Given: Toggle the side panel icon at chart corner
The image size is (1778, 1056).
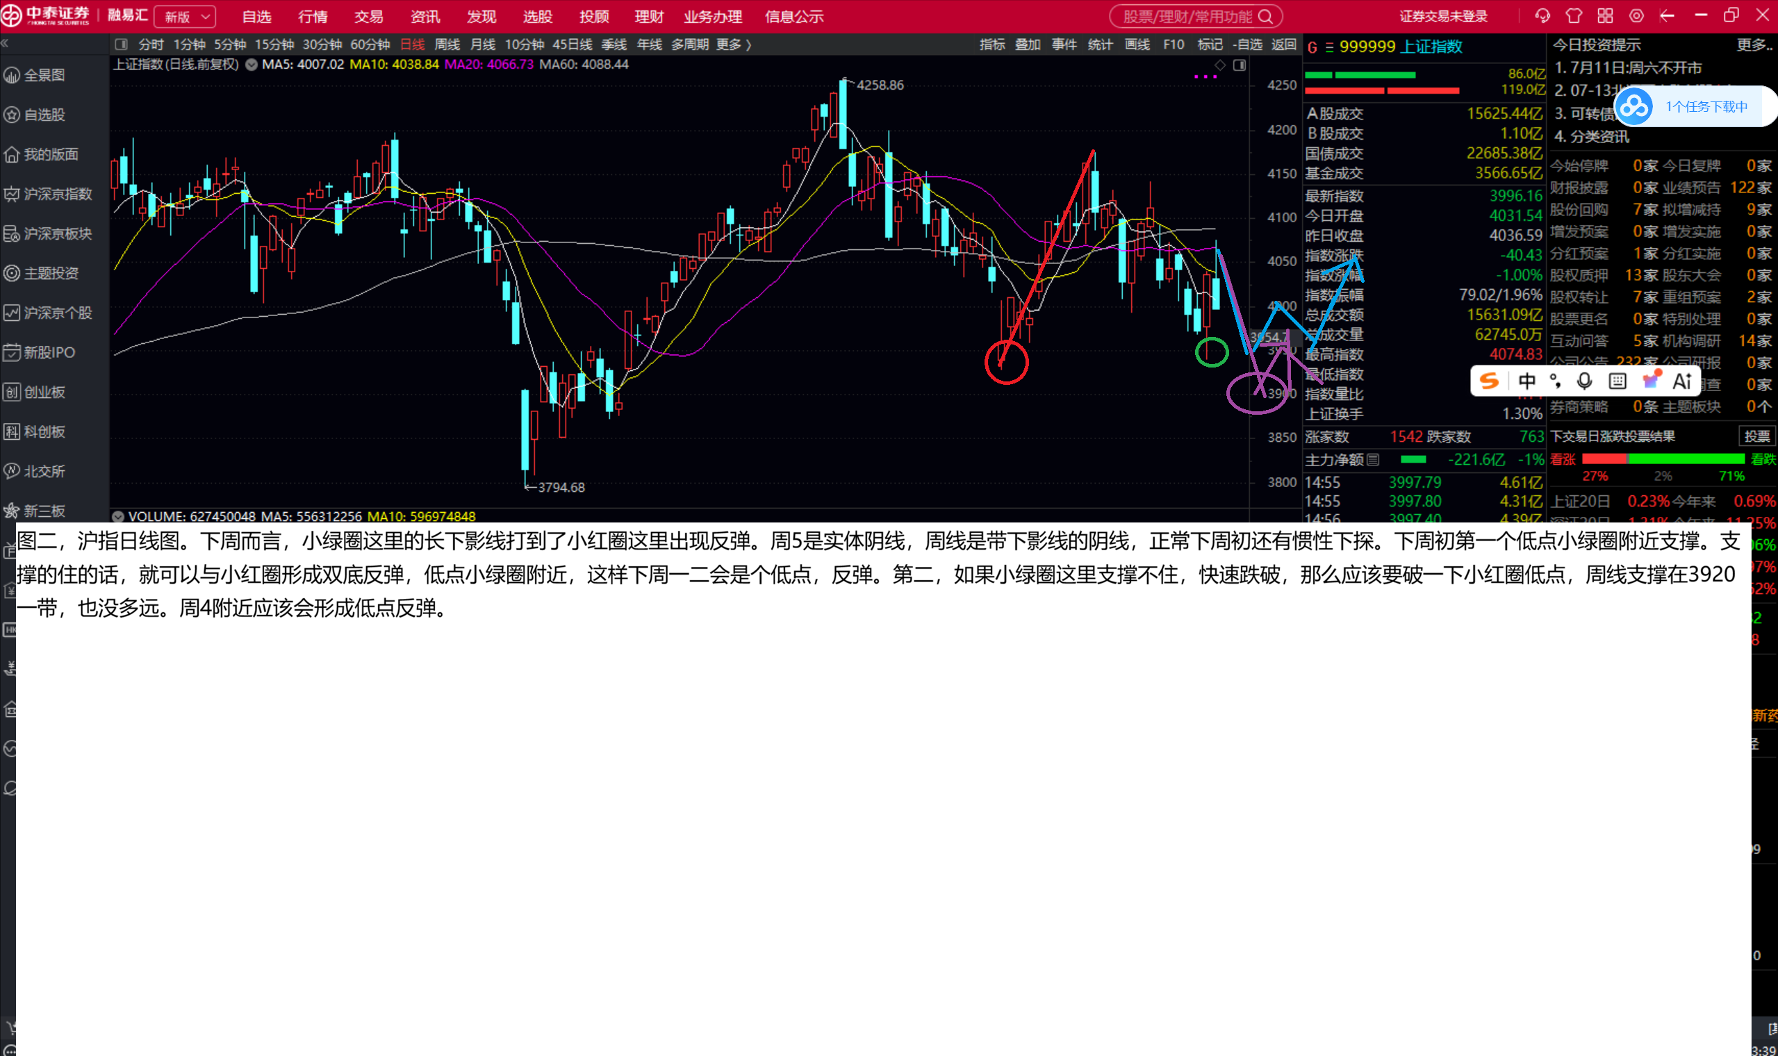Looking at the screenshot, I should 1240,65.
